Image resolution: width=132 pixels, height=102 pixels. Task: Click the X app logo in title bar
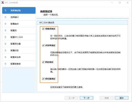coord(3,3)
